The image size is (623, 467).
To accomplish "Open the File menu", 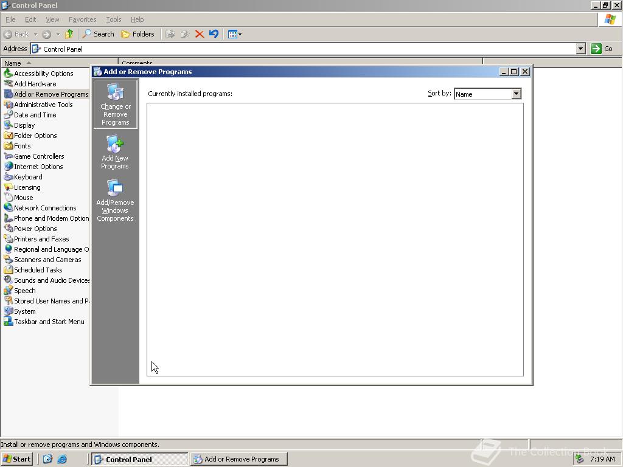I will [10, 19].
